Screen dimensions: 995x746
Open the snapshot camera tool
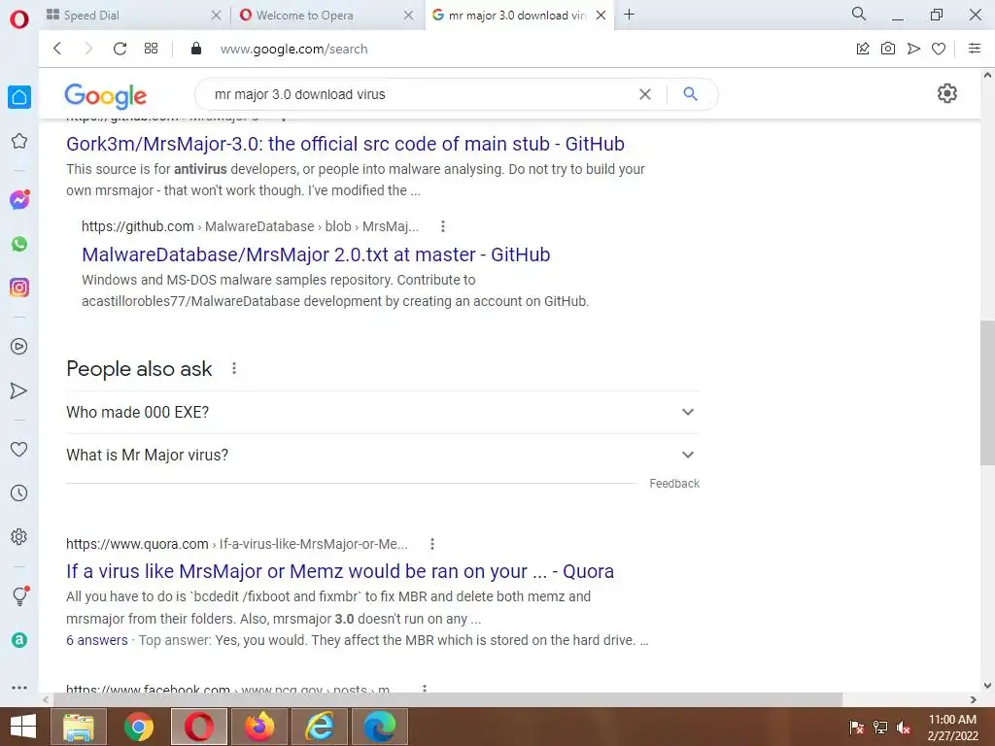coord(888,49)
